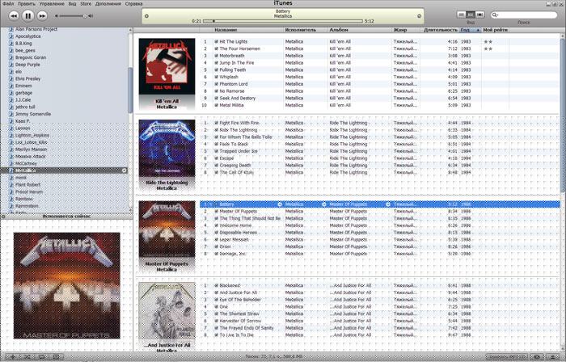Click the arrow icon on Metallica playlist row
Screen dimensions: 566x362
pos(125,170)
